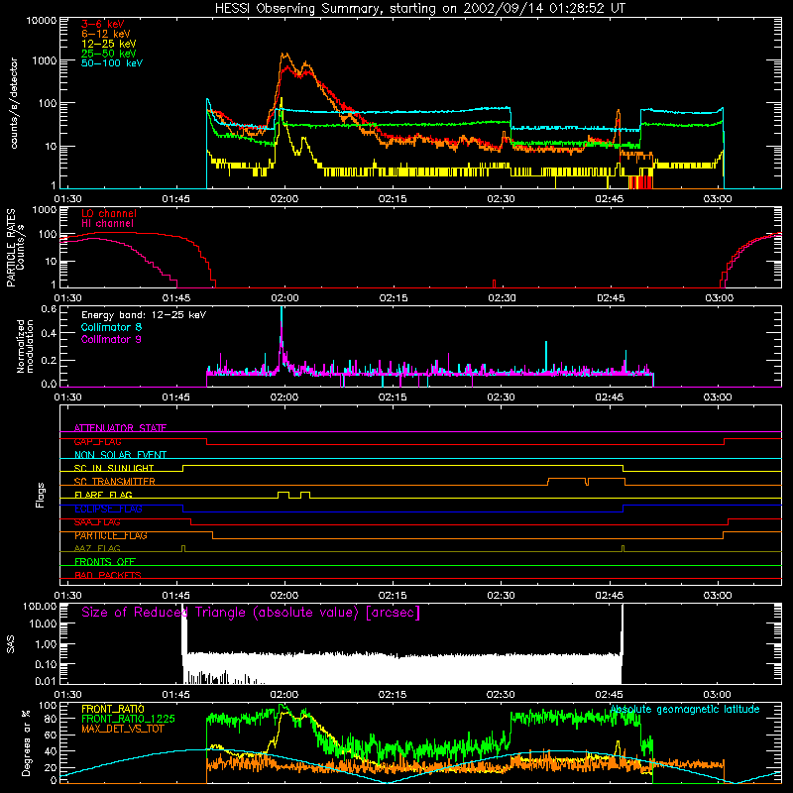Select the NON_SOLAR_EVENT flag label
The image size is (793, 793).
click(120, 455)
